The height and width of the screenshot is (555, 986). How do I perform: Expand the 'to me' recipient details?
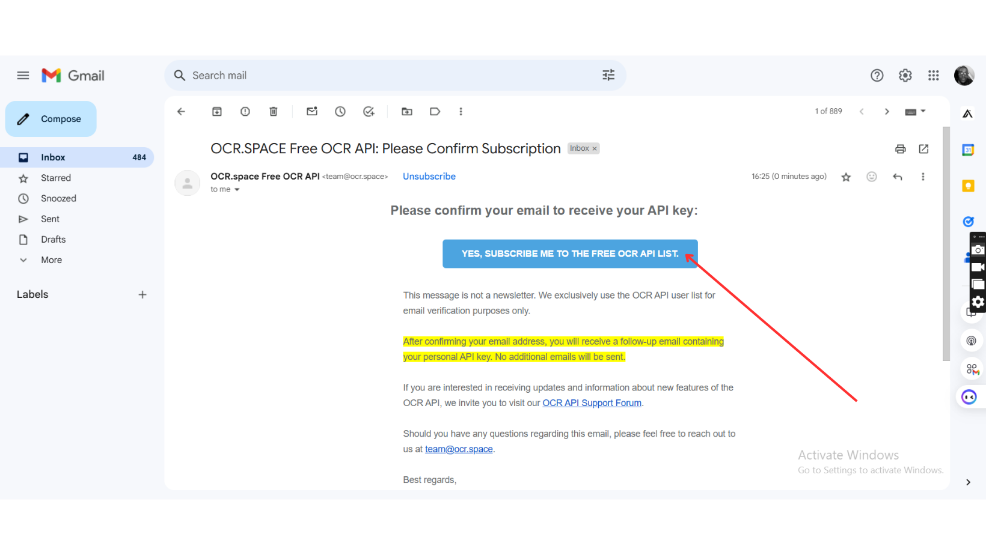(237, 189)
